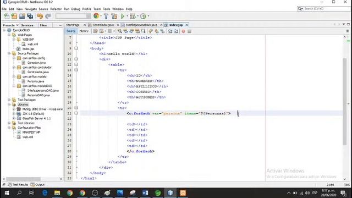Open Google Chrome from the taskbar

point(70,193)
